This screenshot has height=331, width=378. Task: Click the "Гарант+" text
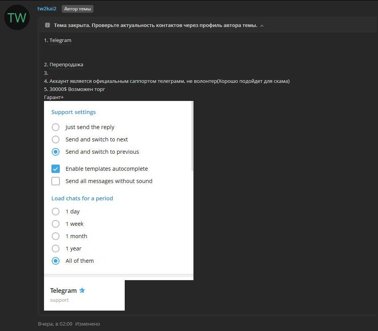pyautogui.click(x=54, y=97)
